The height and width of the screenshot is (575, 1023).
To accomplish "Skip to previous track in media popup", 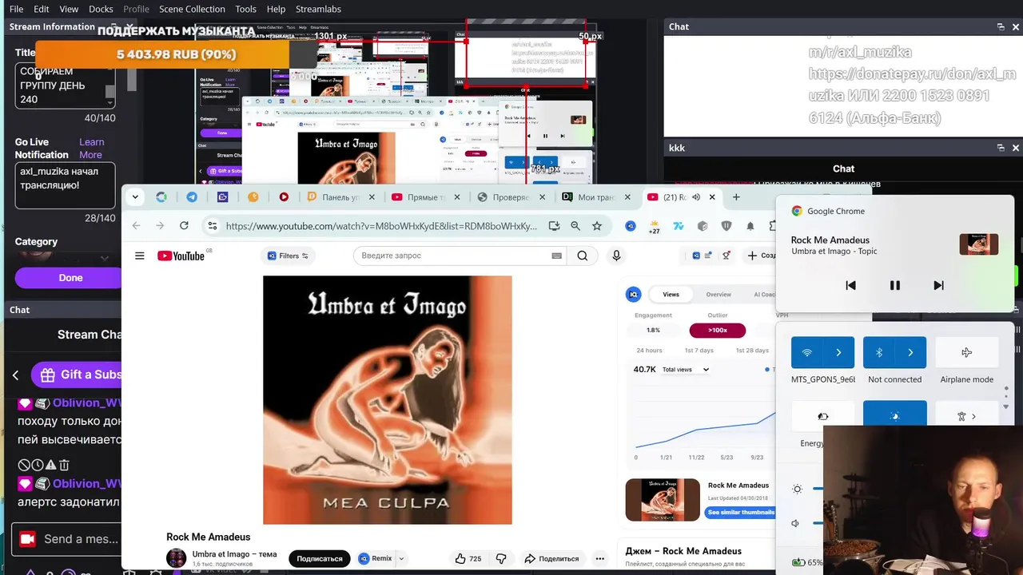I will pos(850,285).
